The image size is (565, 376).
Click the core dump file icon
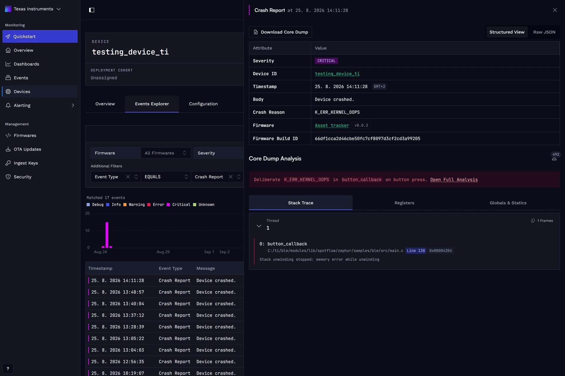point(256,32)
